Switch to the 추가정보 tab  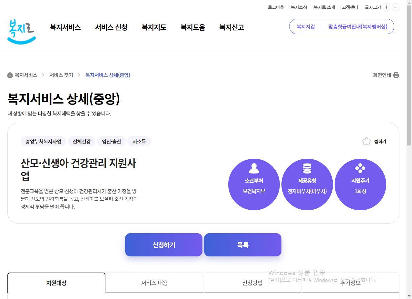(x=350, y=283)
